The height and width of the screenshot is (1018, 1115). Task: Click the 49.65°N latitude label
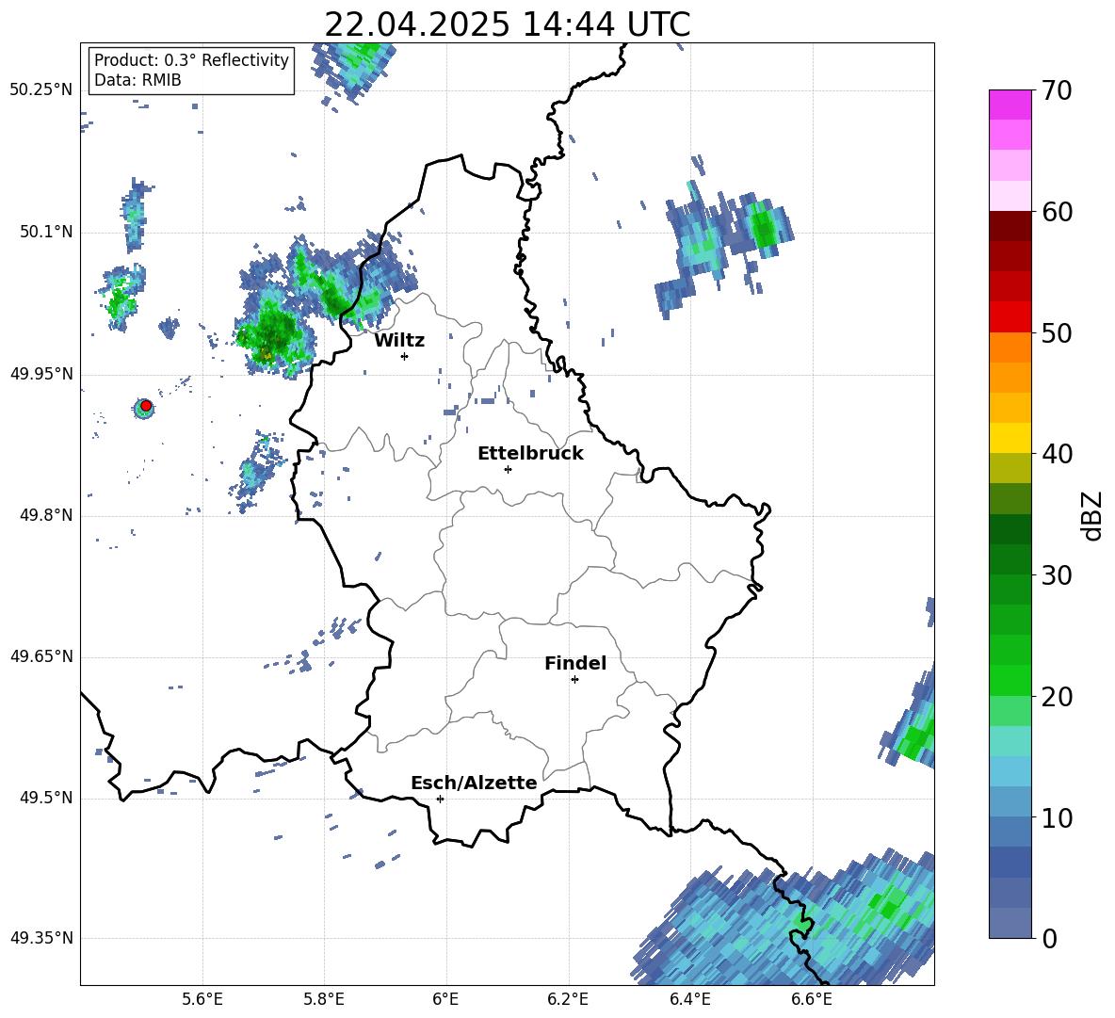[41, 656]
